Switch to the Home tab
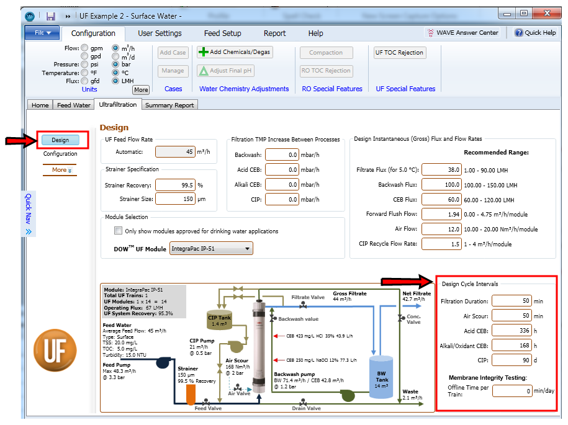 tap(40, 105)
